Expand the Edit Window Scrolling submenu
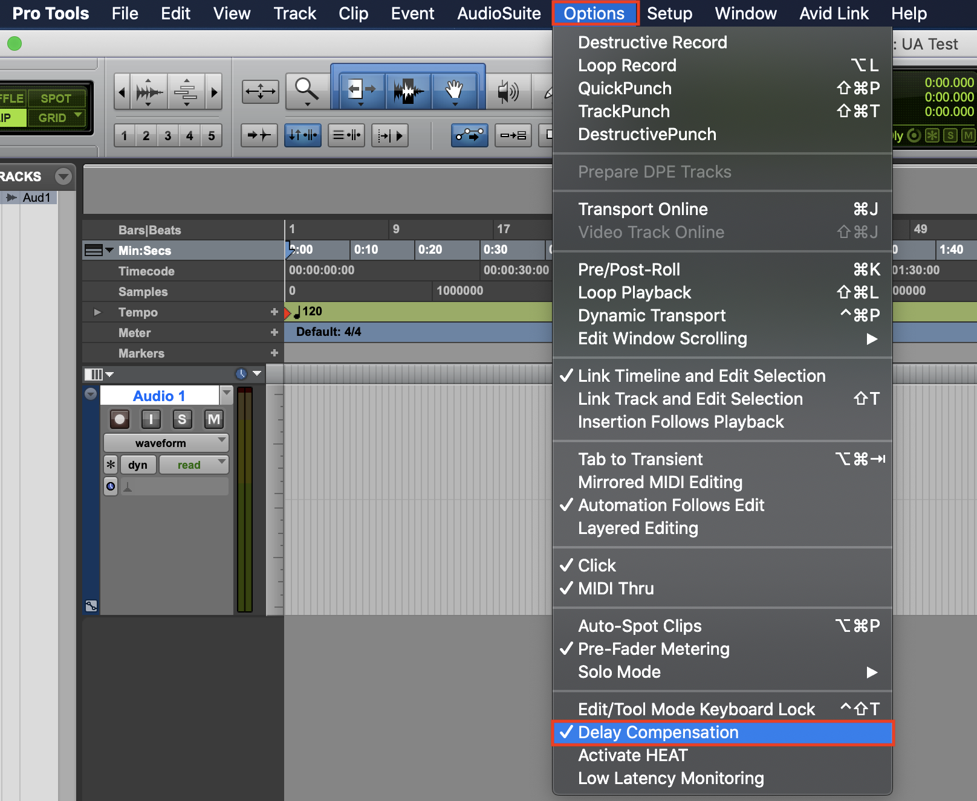Viewport: 977px width, 801px height. (722, 338)
